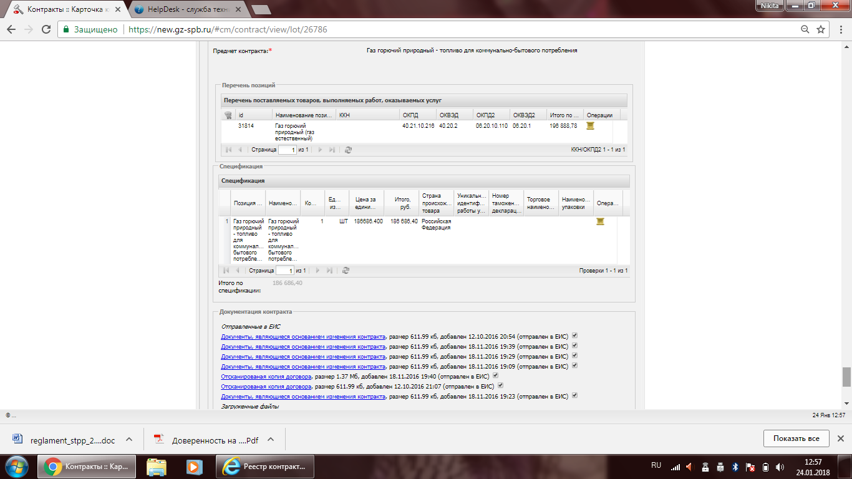This screenshot has height=479, width=852.
Task: Launch the media player from the taskbar
Action: [x=195, y=467]
